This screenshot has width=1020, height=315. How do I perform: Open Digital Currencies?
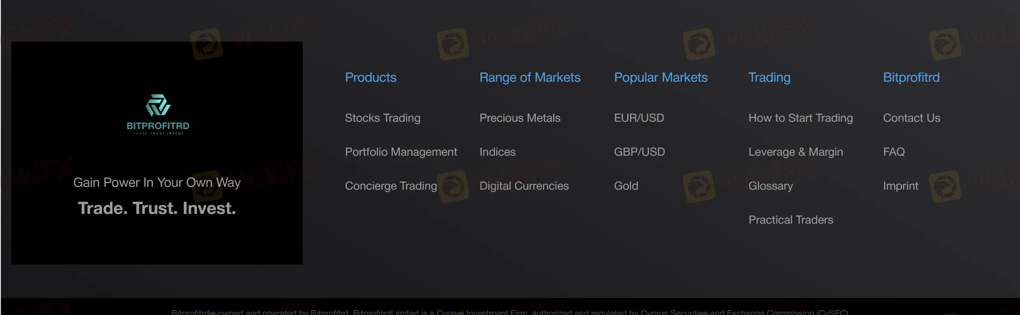coord(524,186)
